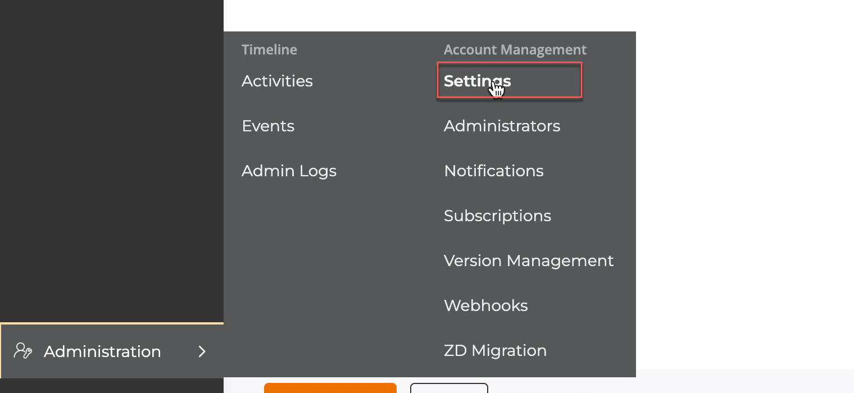Click the Administration user-wrench icon
This screenshot has width=854, height=393.
pos(23,351)
